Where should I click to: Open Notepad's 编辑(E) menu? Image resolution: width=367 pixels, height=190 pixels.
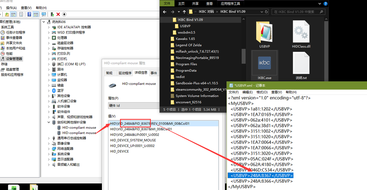(x=248, y=92)
